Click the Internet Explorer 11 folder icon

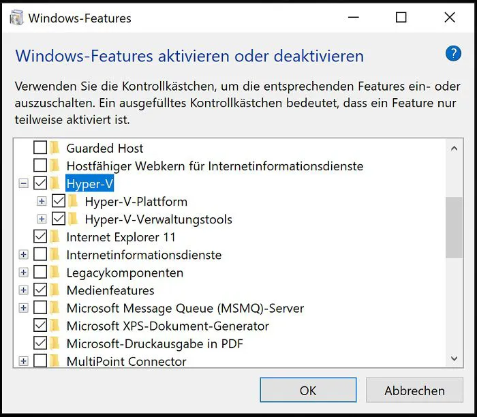pyautogui.click(x=55, y=237)
